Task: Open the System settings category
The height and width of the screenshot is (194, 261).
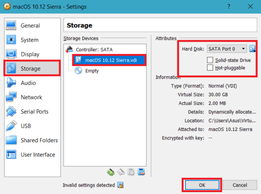Action: coord(29,40)
